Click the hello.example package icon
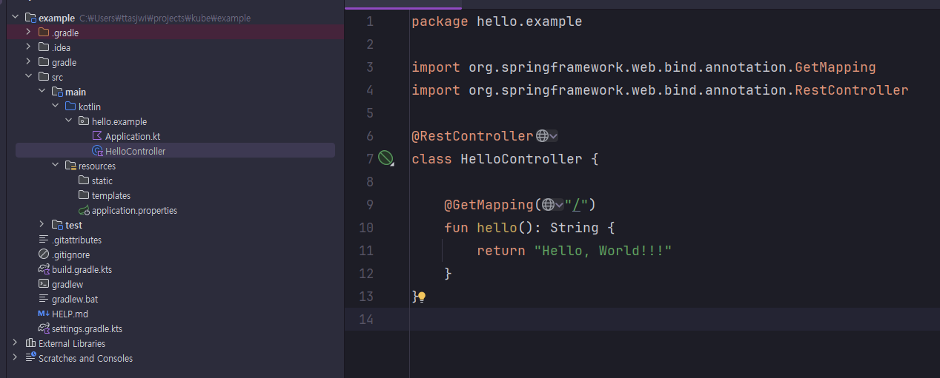940x378 pixels. click(x=84, y=121)
